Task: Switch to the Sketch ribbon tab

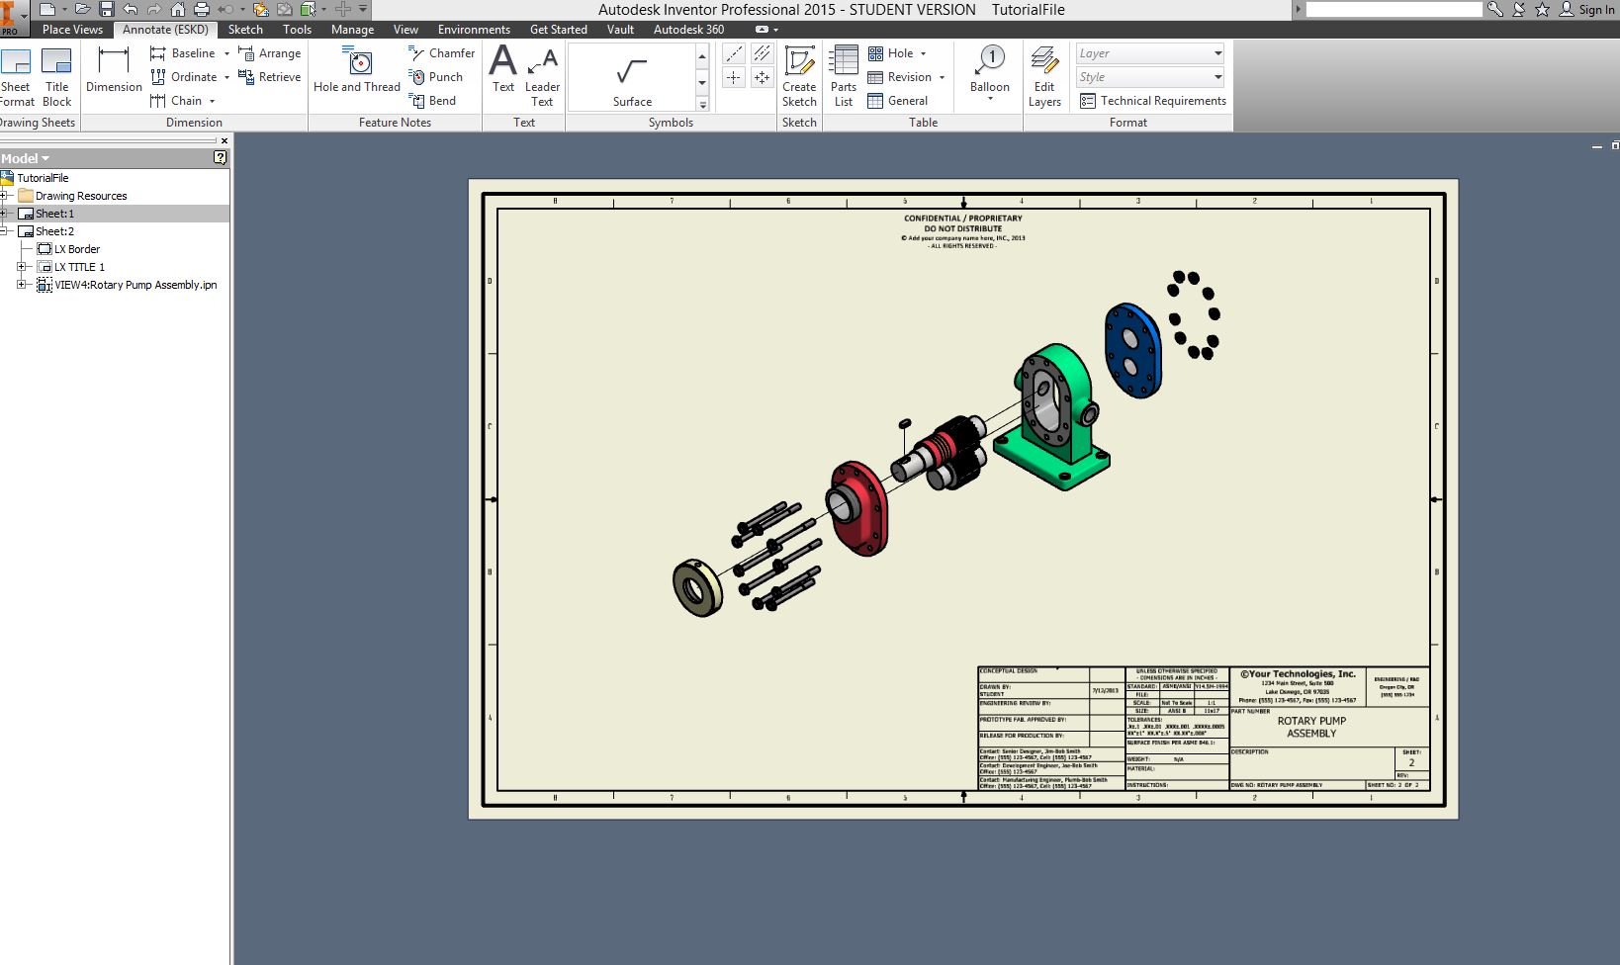Action: 245,30
